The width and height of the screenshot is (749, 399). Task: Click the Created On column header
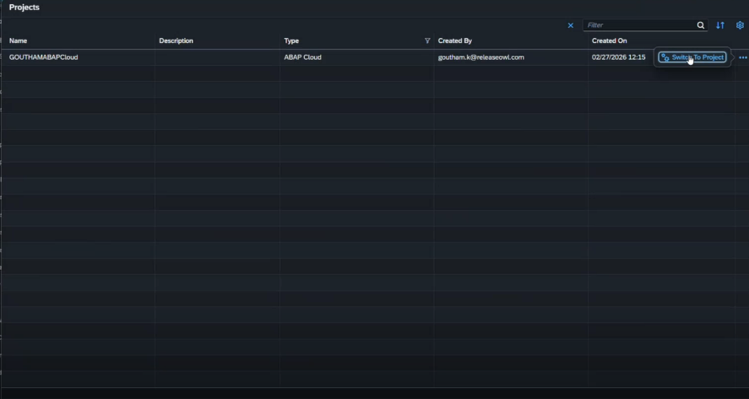(x=609, y=40)
